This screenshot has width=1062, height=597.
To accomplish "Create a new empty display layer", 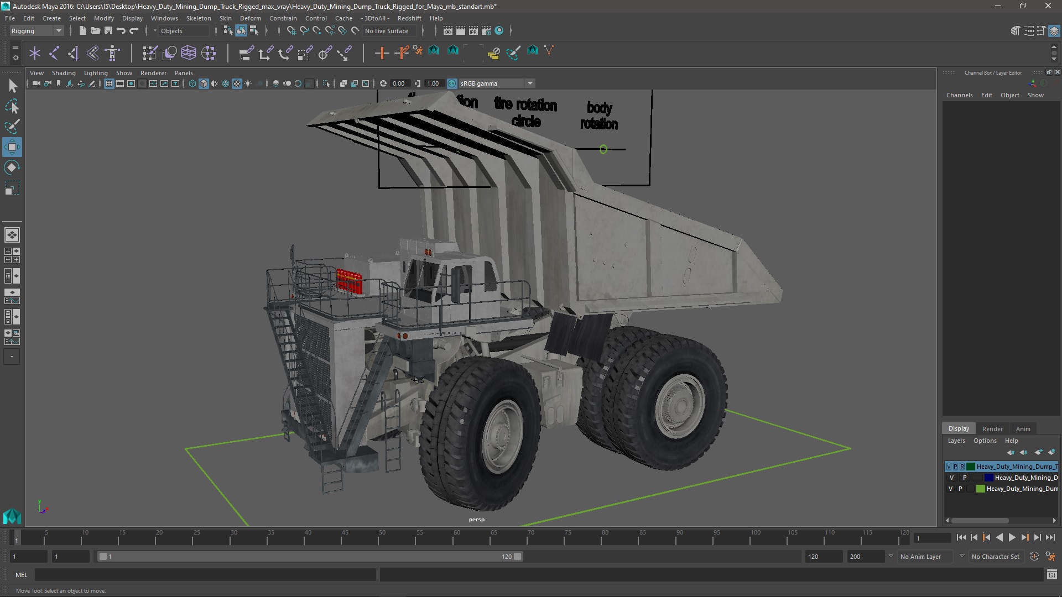I will point(1038,453).
